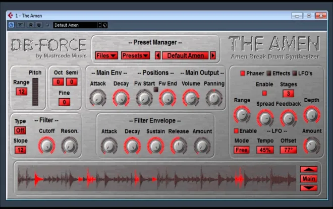
Task: Click the Pitch Range value 12
Action: [22, 92]
